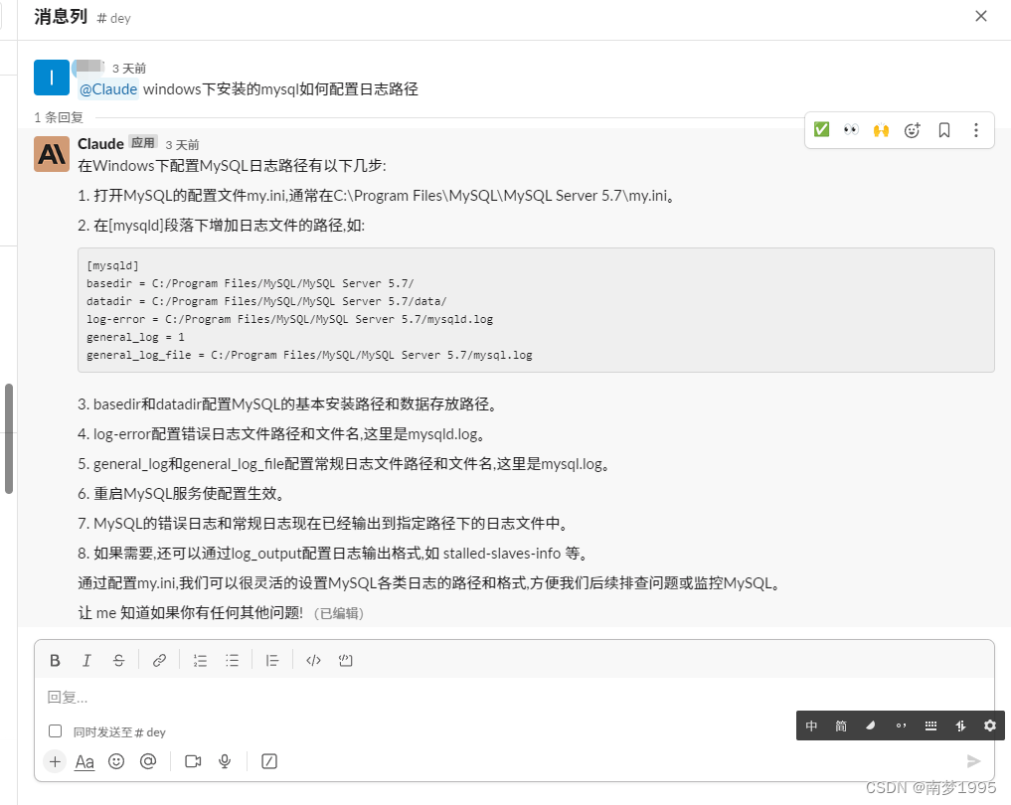The image size is (1011, 805).
Task: Open the IME soft keyboard
Action: point(931,725)
